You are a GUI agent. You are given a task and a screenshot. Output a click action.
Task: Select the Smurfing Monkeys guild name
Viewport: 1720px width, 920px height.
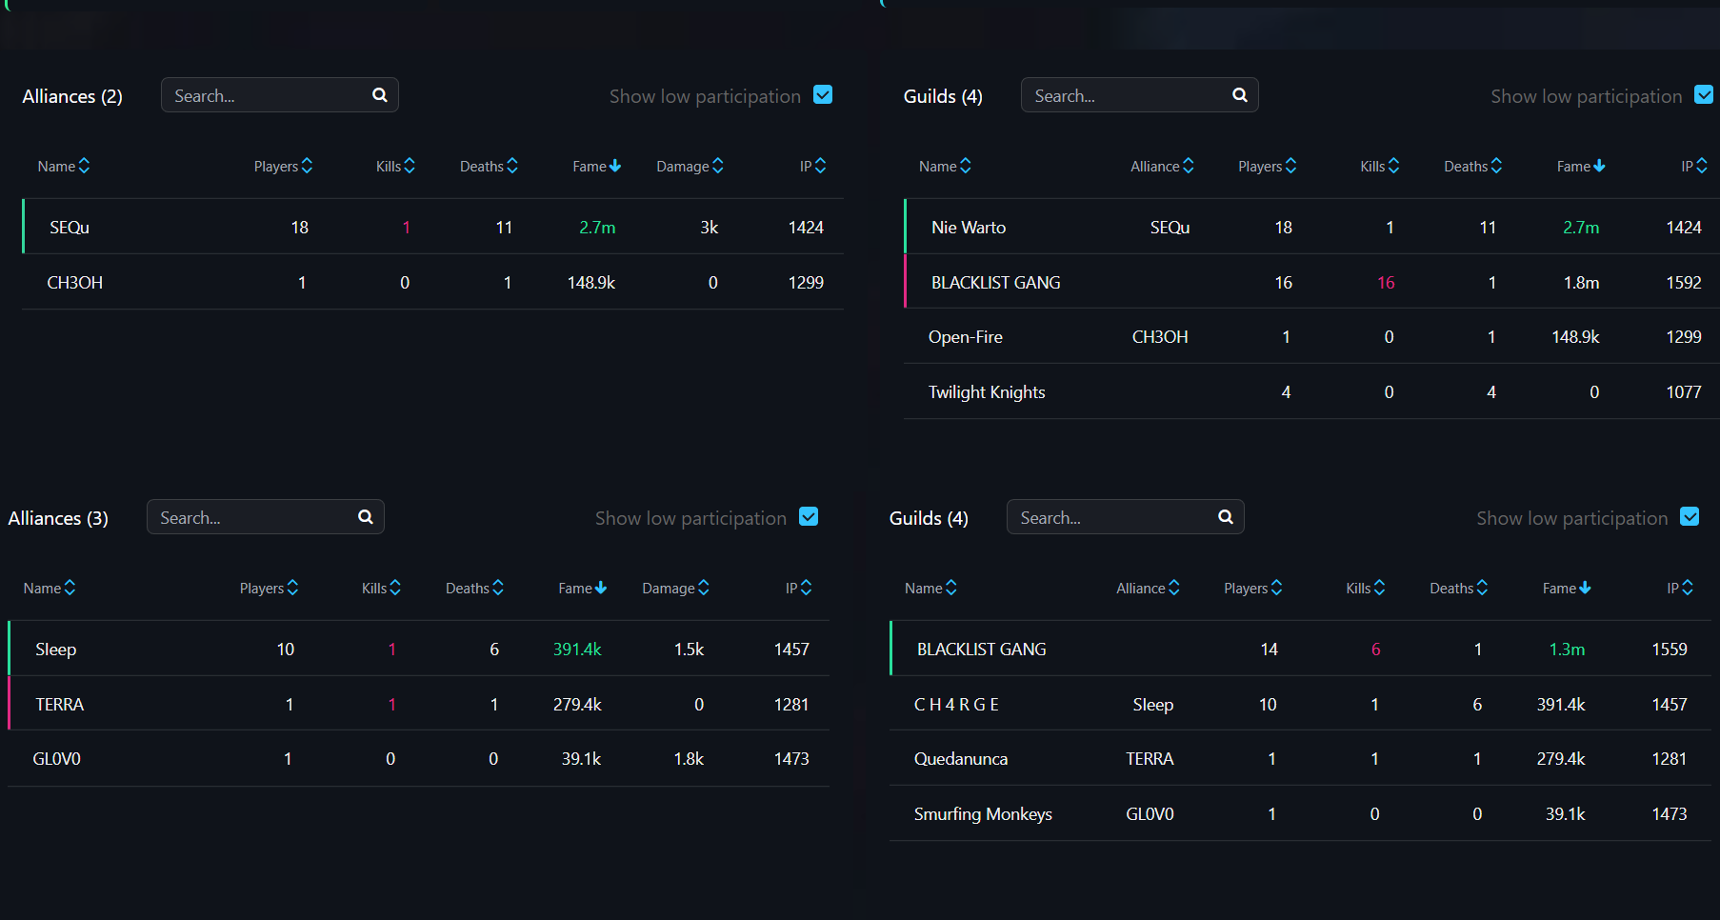(983, 814)
